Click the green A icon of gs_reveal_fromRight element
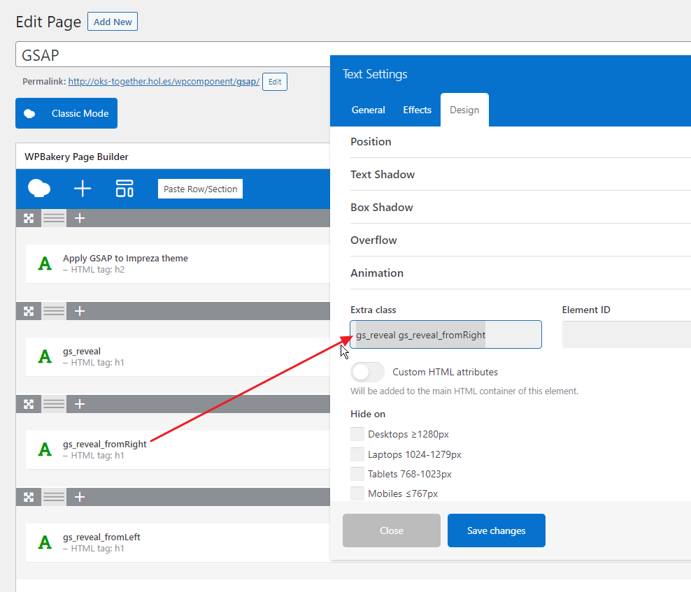This screenshot has height=592, width=691. click(45, 449)
